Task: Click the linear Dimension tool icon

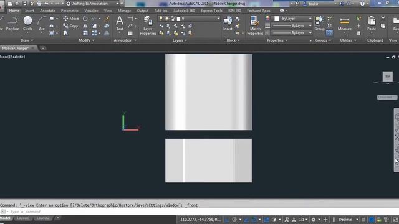Action: (x=130, y=19)
